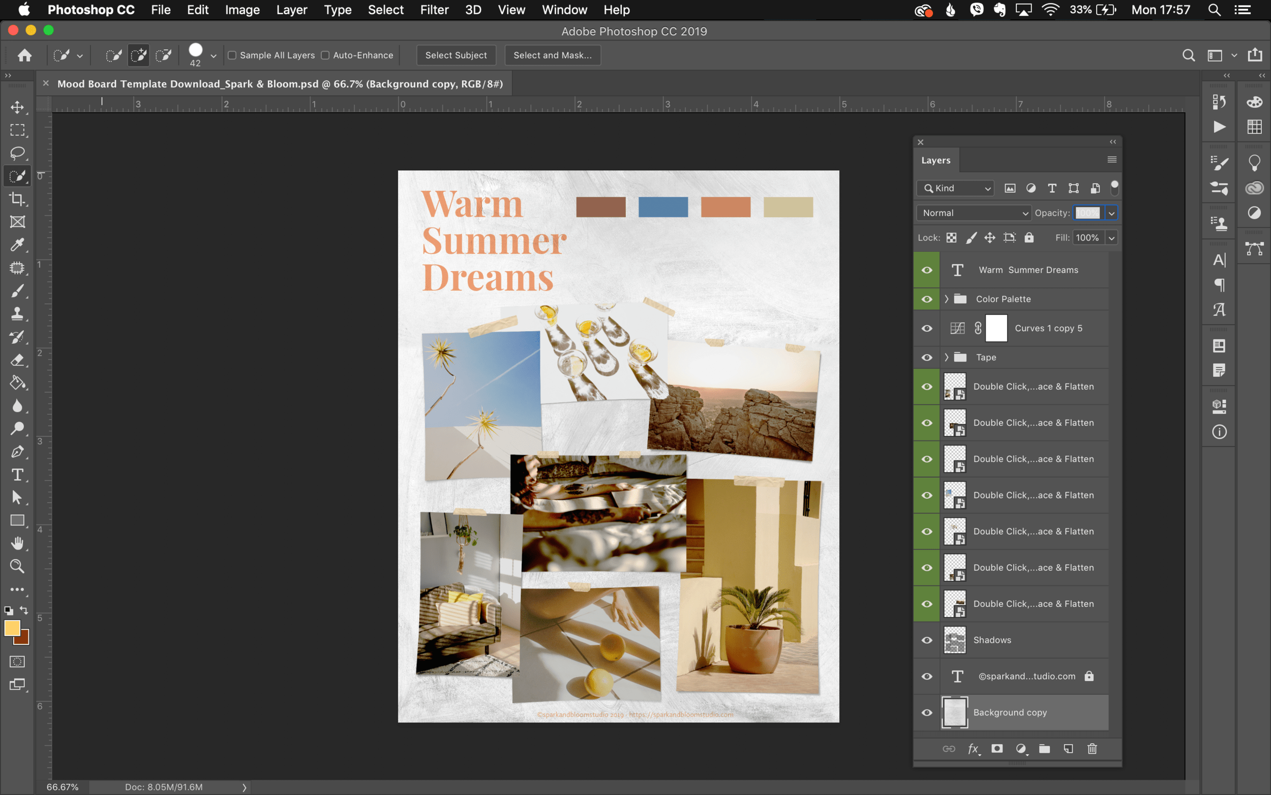Select the Zoom tool
1271x795 pixels.
pyautogui.click(x=17, y=566)
